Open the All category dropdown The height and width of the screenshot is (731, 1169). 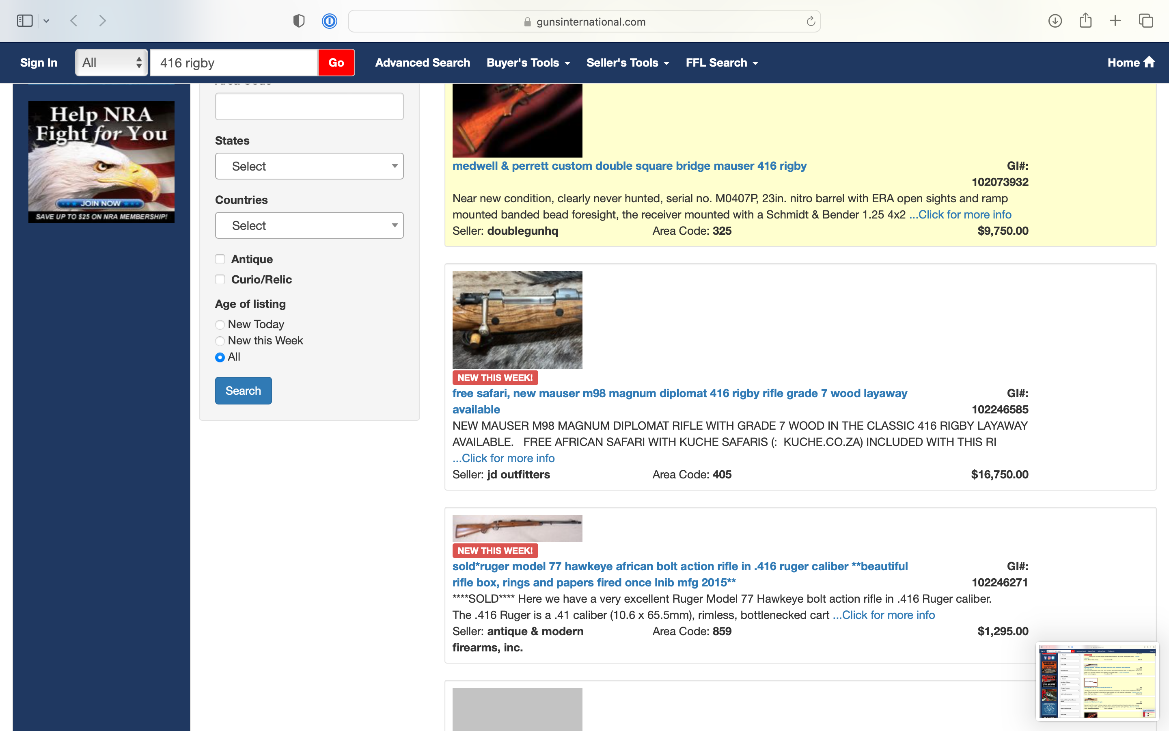click(x=112, y=63)
